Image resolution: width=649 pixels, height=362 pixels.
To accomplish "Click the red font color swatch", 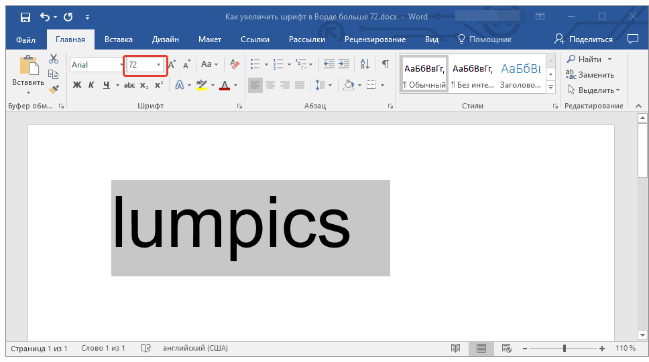I will [x=224, y=86].
